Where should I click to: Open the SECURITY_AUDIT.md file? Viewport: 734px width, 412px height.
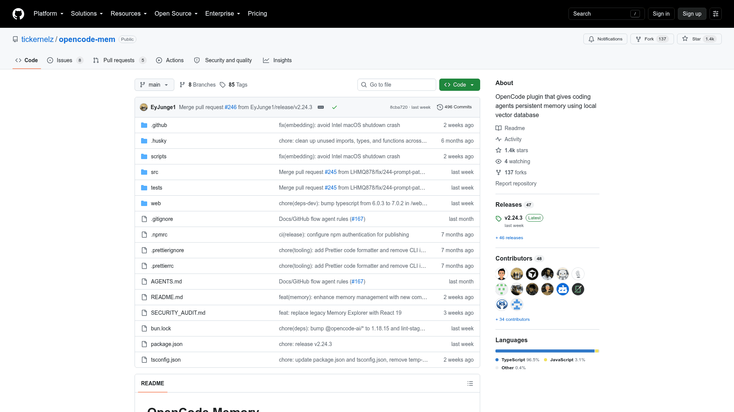[x=178, y=313]
